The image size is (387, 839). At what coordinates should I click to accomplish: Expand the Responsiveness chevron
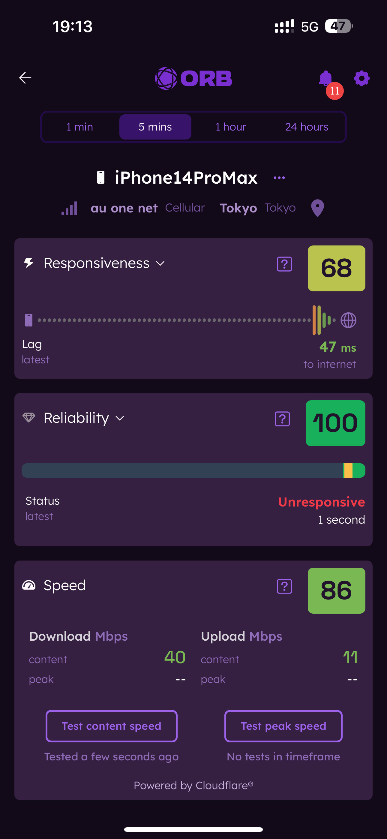(x=160, y=263)
